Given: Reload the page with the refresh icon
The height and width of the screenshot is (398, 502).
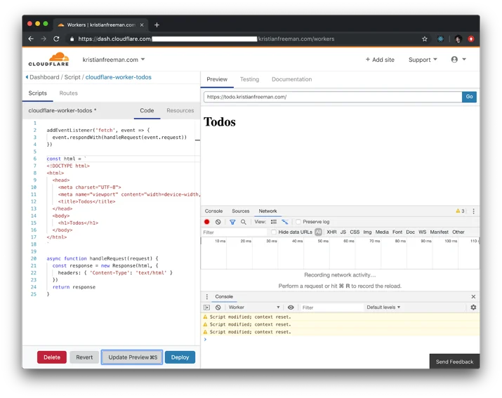Looking at the screenshot, I should (x=56, y=39).
